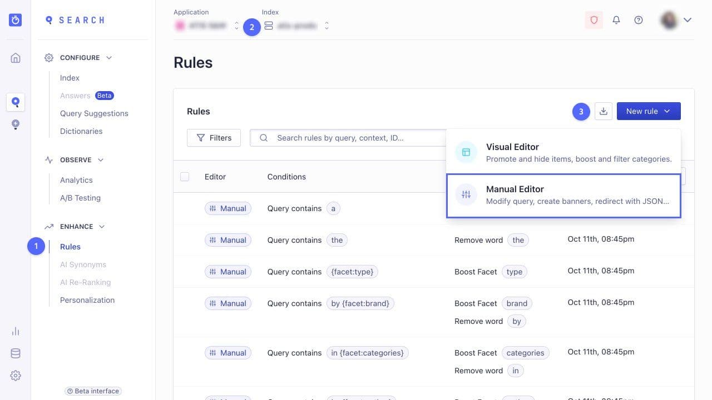
Task: Open Answers Beta in the sidebar
Action: [87, 96]
